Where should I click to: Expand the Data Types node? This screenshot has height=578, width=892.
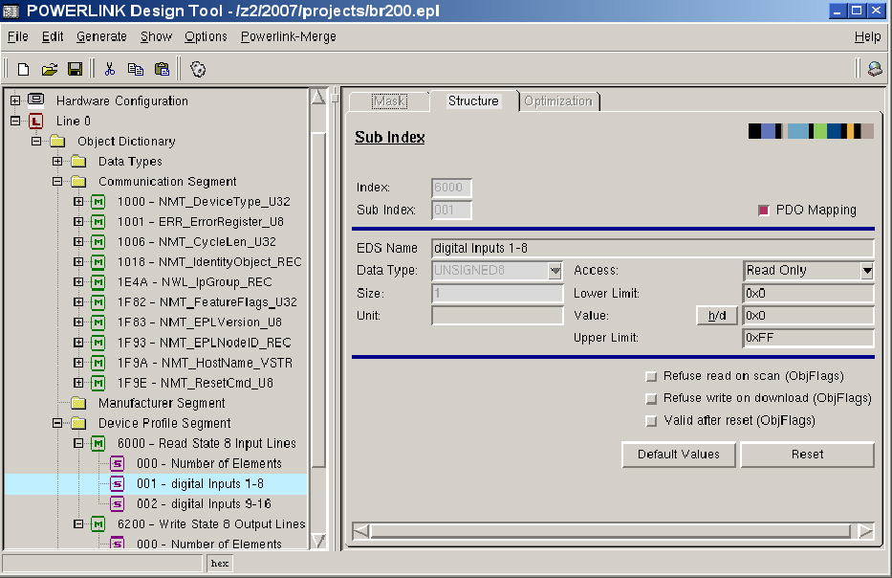(57, 161)
